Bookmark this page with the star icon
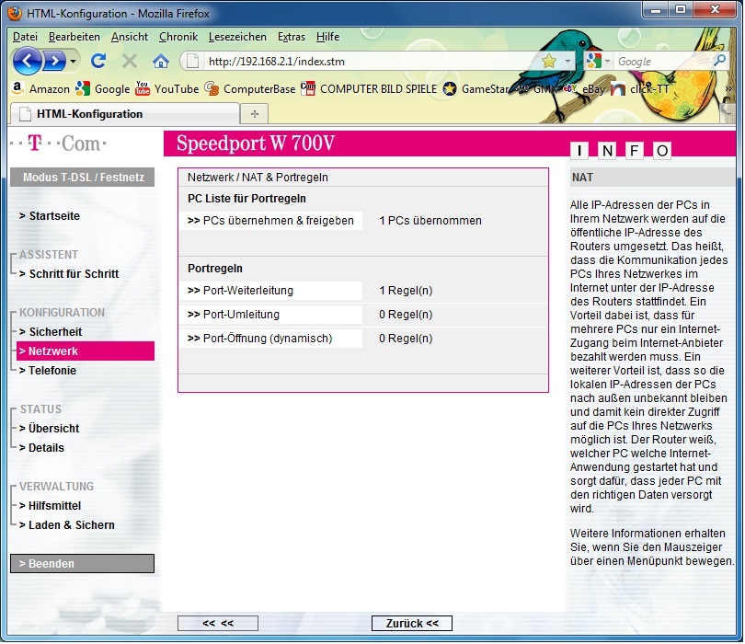This screenshot has width=745, height=644. [549, 61]
